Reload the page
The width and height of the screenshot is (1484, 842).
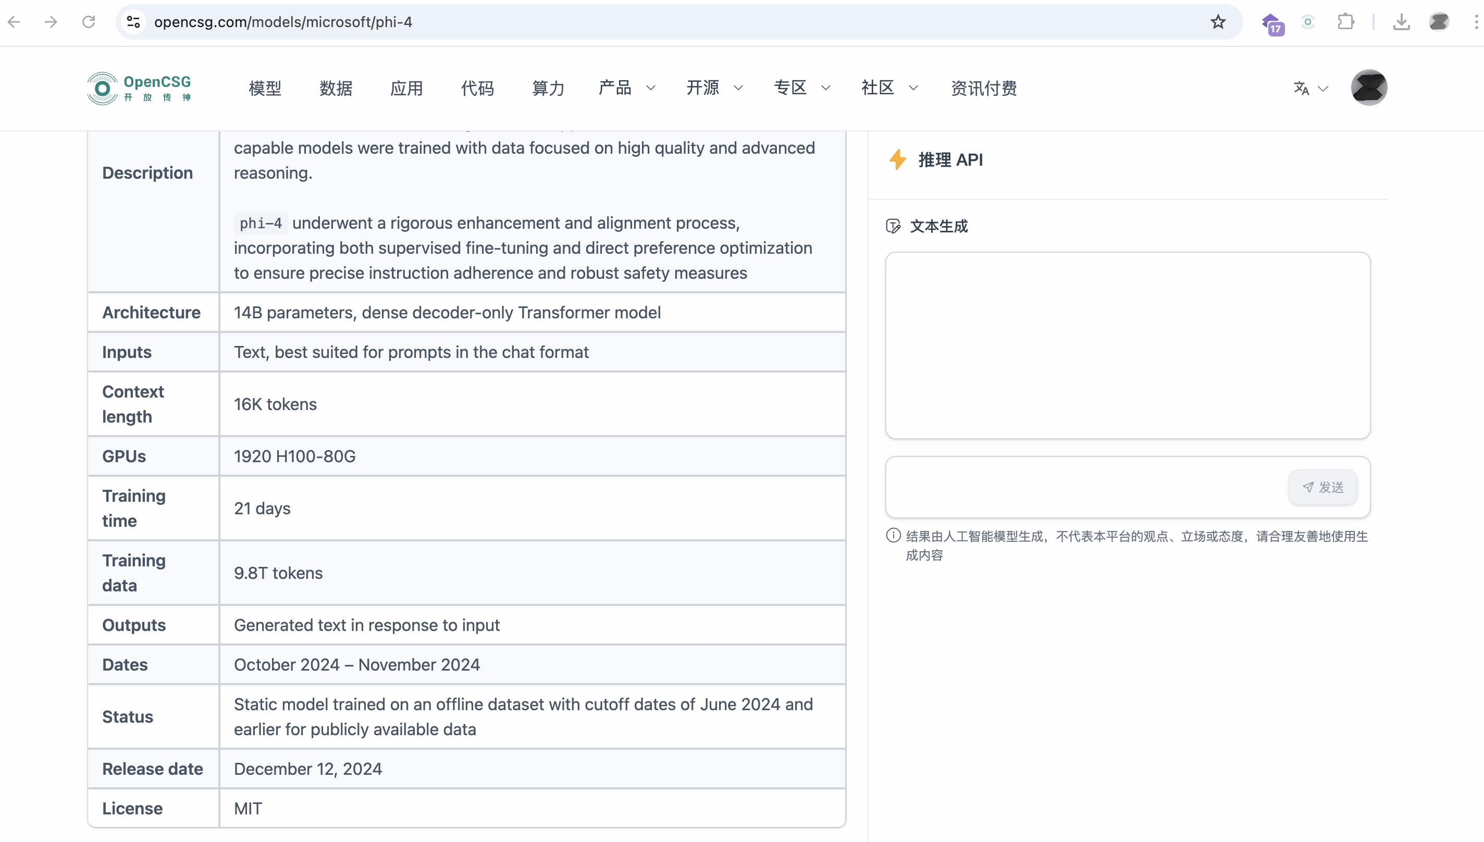pyautogui.click(x=89, y=22)
